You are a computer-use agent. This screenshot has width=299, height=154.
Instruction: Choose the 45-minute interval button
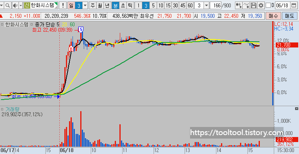[x=183, y=6]
